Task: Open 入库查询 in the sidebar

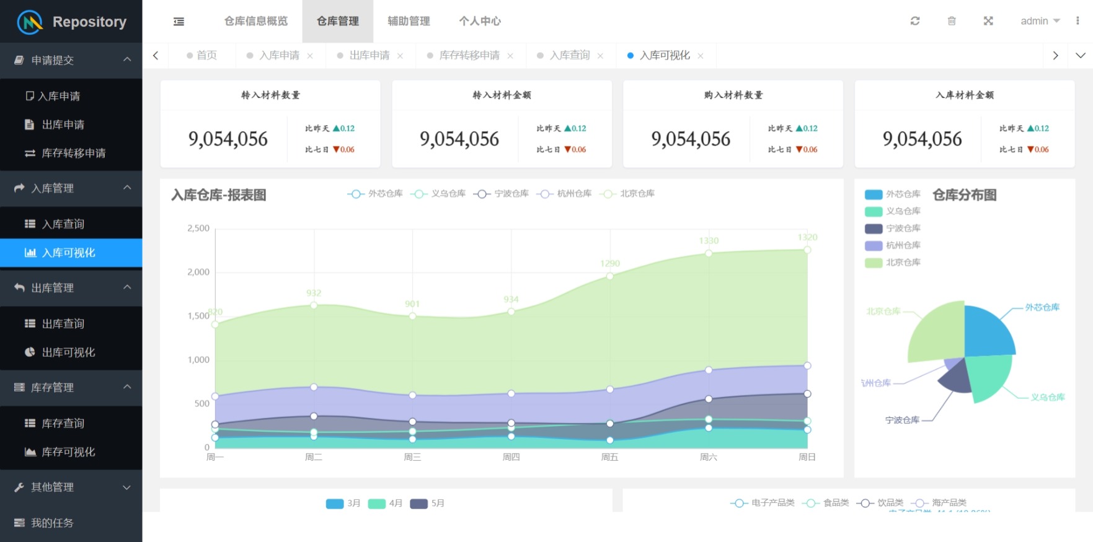Action: coord(71,224)
